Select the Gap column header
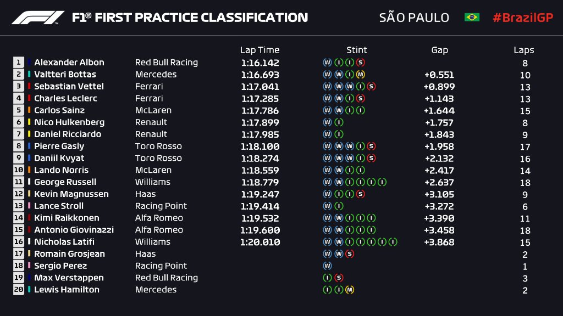 (439, 50)
